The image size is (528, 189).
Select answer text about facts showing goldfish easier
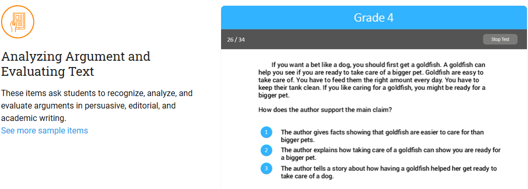[x=382, y=136]
